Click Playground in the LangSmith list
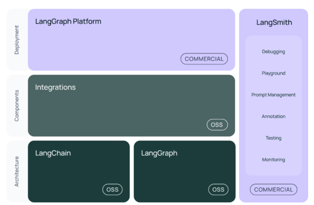The height and width of the screenshot is (205, 314). coord(274,73)
